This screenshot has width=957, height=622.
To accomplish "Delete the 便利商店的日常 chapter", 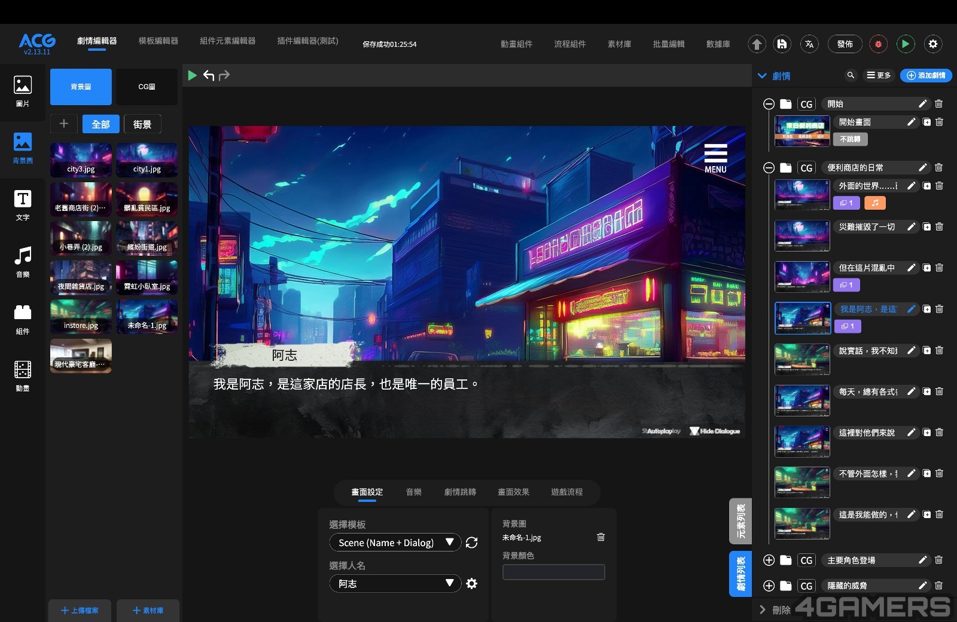I will [x=938, y=168].
